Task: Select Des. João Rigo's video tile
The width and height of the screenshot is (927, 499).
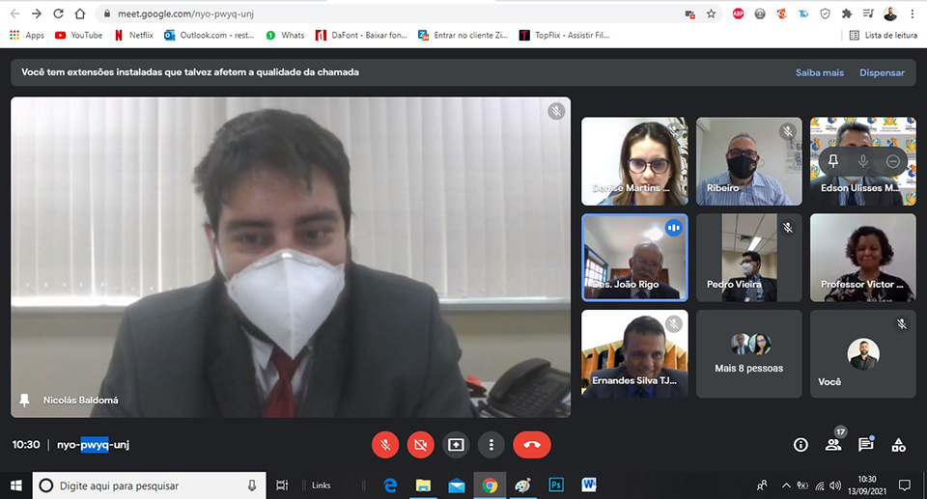Action: click(634, 257)
